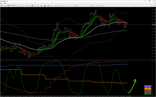Select the M5 timeframe
Image resolution: width=156 pixels, height=97 pixels.
click(x=55, y=6)
